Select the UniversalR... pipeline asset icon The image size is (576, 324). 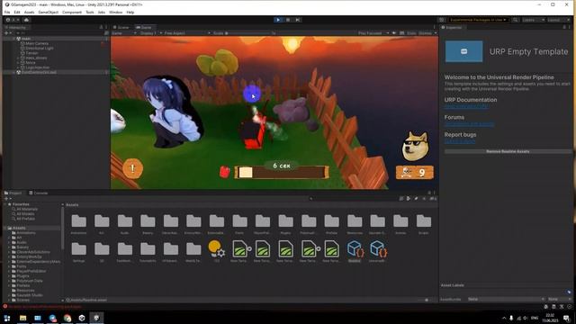pyautogui.click(x=378, y=248)
